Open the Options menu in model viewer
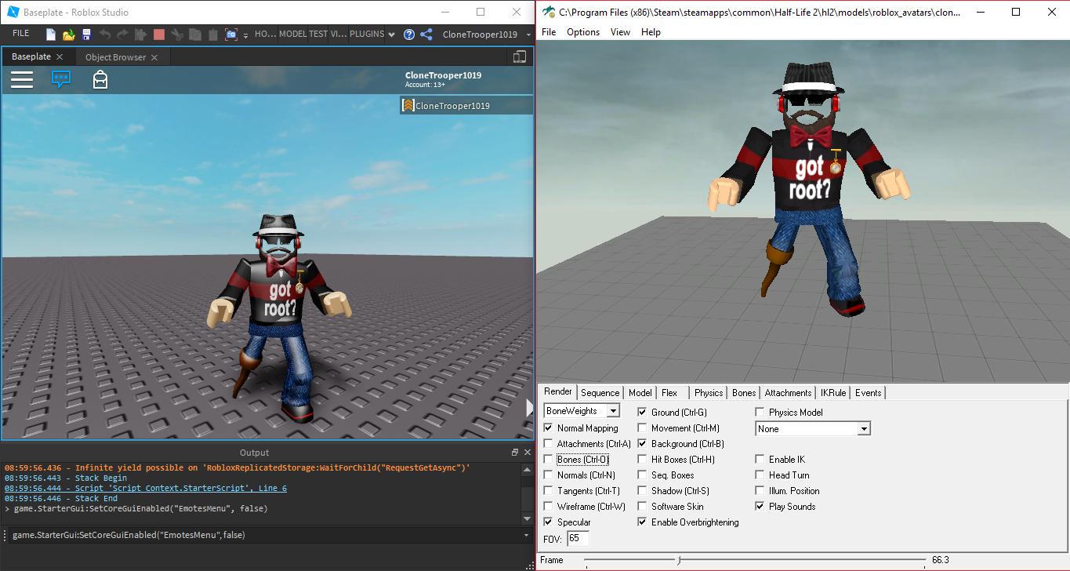 tap(583, 32)
